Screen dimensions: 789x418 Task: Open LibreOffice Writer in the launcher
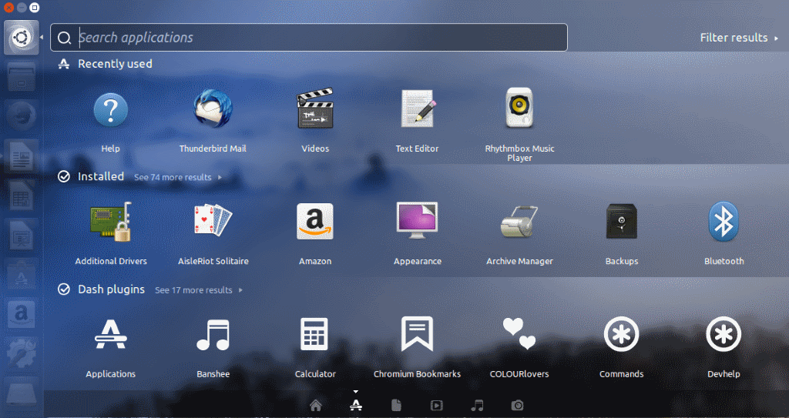pos(21,156)
